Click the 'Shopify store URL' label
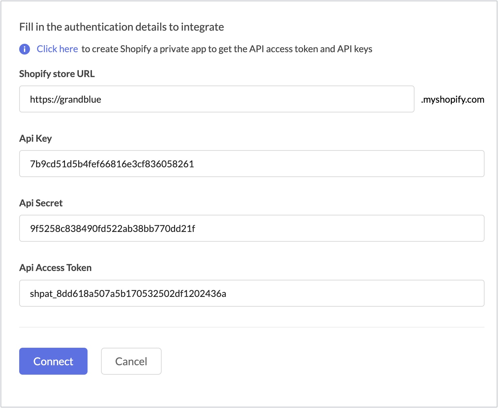The width and height of the screenshot is (498, 408). point(57,74)
